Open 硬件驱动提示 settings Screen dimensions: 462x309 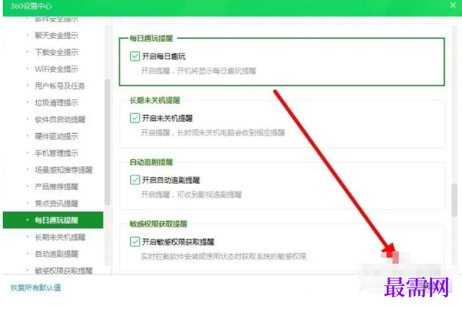[56, 136]
